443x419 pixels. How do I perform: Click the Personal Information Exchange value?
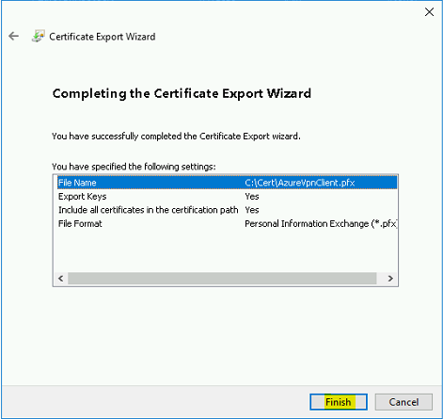(x=321, y=224)
